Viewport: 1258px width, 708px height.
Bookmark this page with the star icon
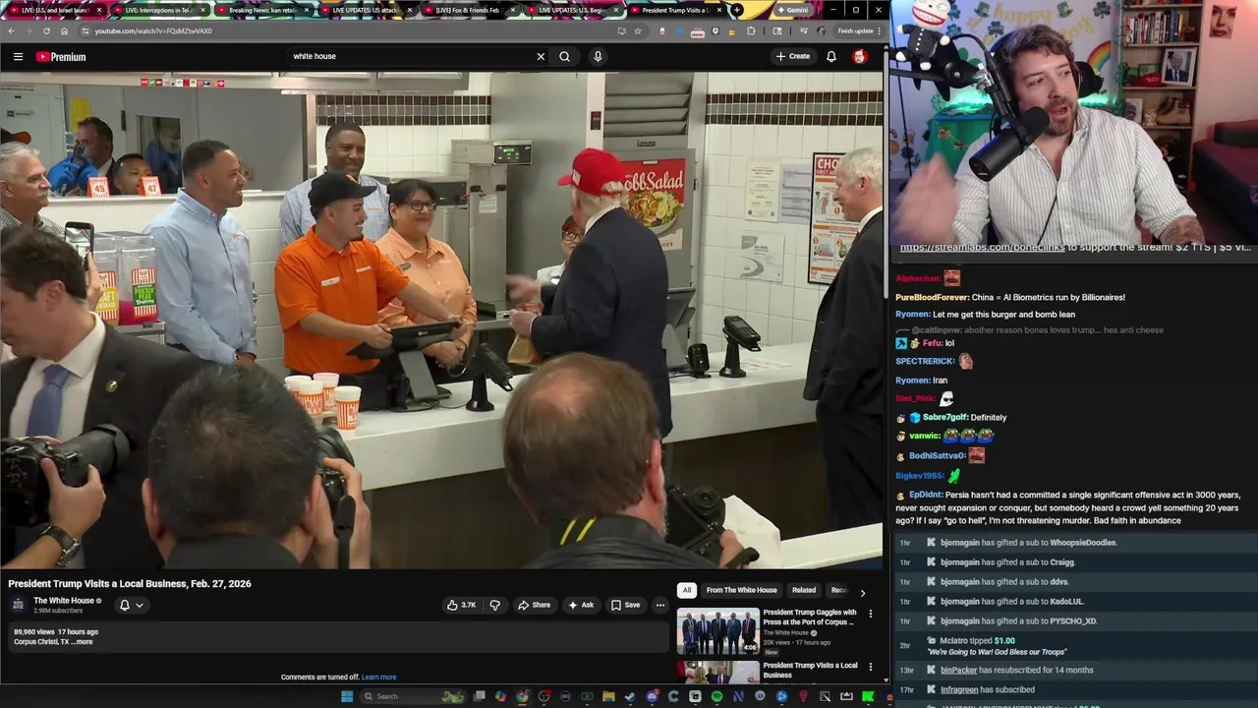[x=638, y=30]
